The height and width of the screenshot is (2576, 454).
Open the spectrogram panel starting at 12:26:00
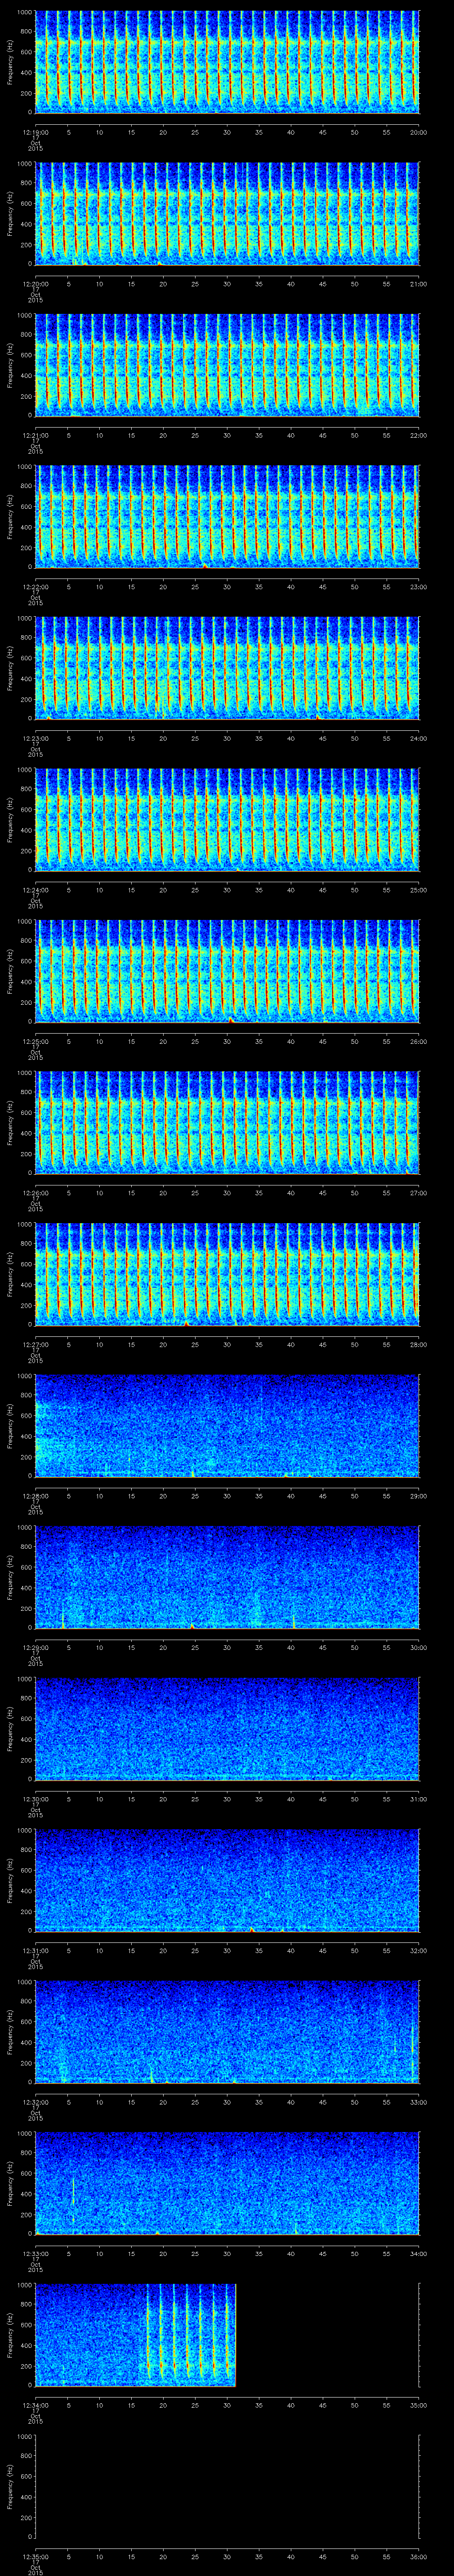[227, 1122]
